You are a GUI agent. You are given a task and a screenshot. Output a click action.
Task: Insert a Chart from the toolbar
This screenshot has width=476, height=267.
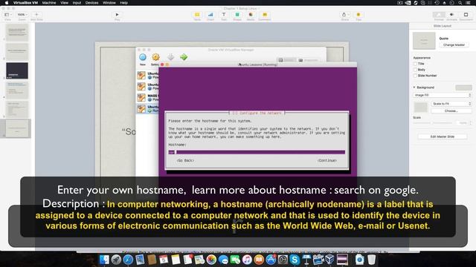pos(210,15)
